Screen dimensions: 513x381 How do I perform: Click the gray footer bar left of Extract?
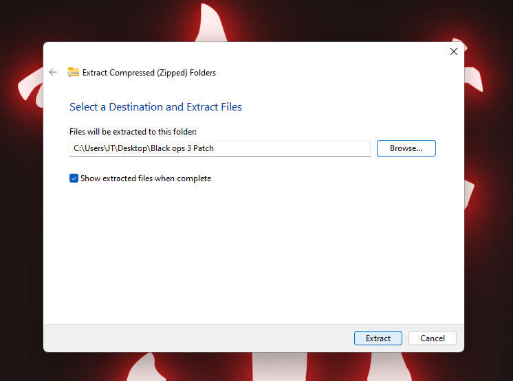193,338
